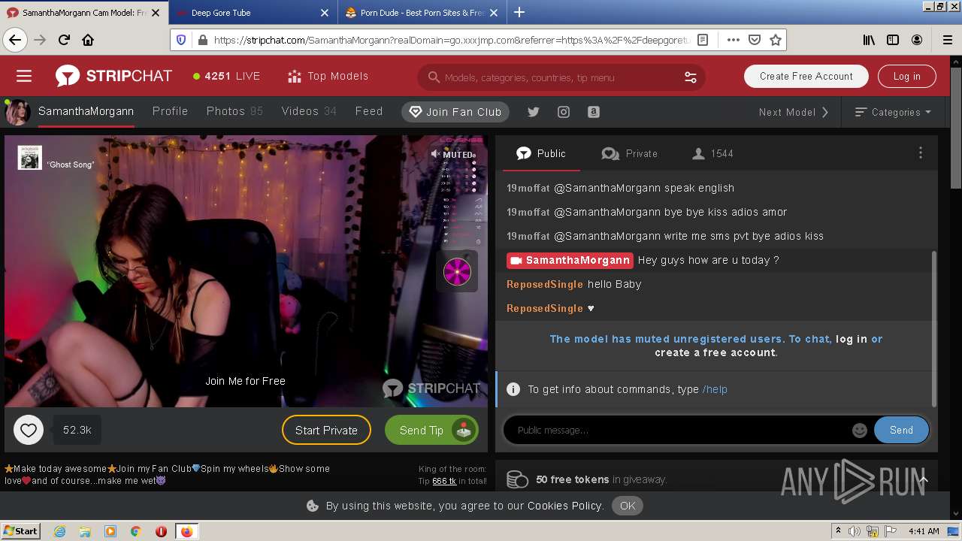
Task: Open page actions three-dot menu
Action: pyautogui.click(x=733, y=40)
